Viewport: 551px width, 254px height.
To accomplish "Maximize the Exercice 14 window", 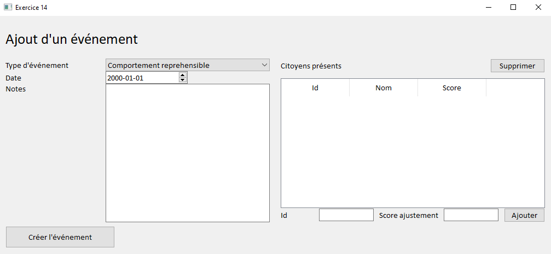I will tap(513, 7).
